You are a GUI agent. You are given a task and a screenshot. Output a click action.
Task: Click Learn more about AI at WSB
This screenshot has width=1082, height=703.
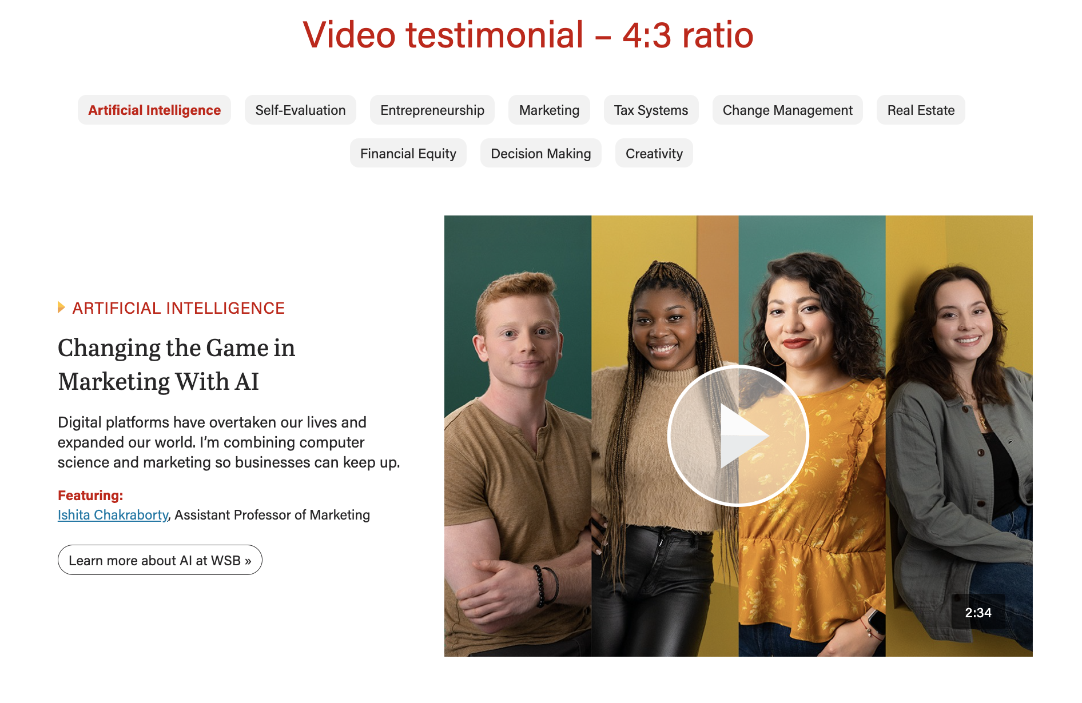(160, 560)
